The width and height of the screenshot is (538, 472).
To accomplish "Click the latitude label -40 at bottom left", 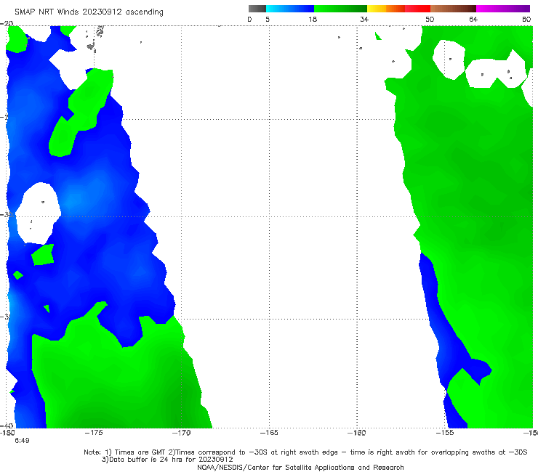I will pyautogui.click(x=7, y=426).
